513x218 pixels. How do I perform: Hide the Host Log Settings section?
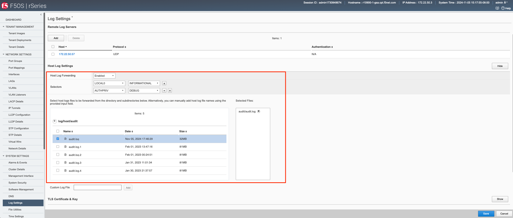(500, 66)
